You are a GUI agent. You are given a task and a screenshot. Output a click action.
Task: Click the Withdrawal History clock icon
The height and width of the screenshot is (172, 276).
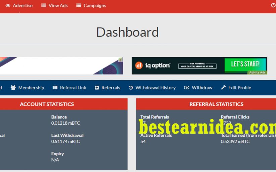point(131,88)
